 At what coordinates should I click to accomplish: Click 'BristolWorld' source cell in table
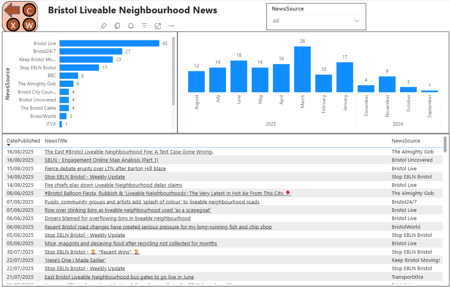point(406,227)
